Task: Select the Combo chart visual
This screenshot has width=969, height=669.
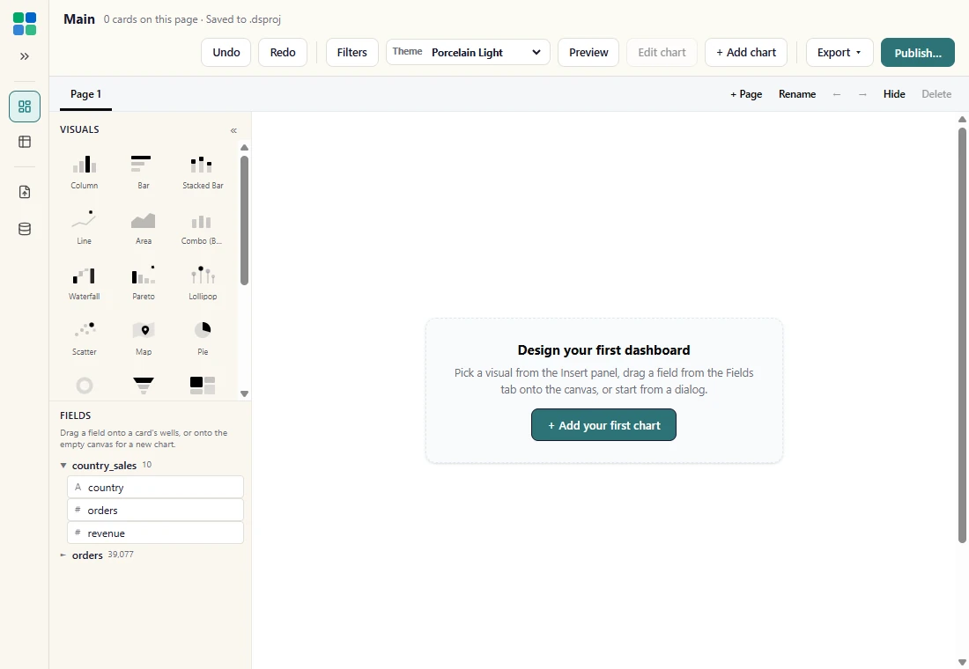Action: [x=203, y=227]
